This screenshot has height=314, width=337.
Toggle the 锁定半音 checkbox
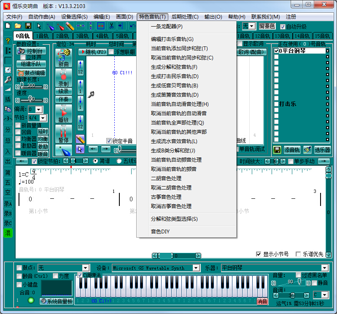coord(109,141)
